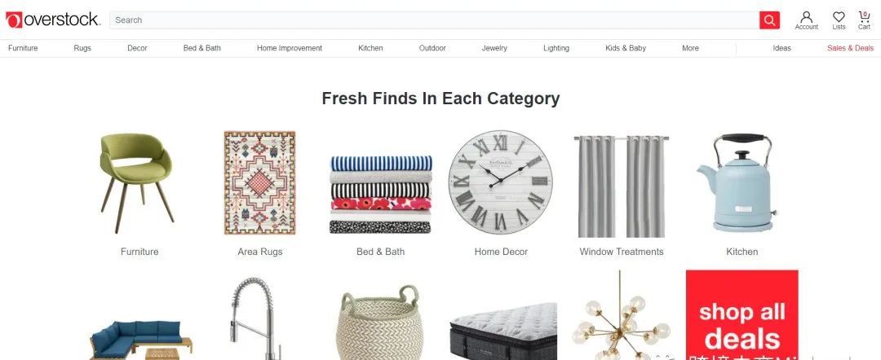
Task: Click the gray curtains Window Treatments image
Action: click(621, 187)
